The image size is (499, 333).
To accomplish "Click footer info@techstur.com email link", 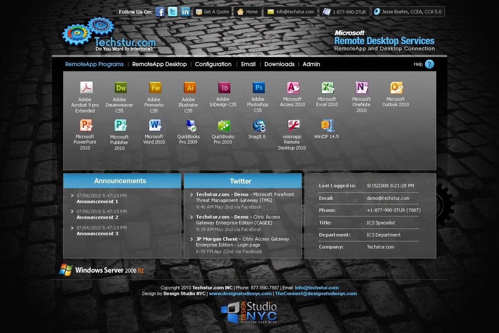I will click(317, 288).
